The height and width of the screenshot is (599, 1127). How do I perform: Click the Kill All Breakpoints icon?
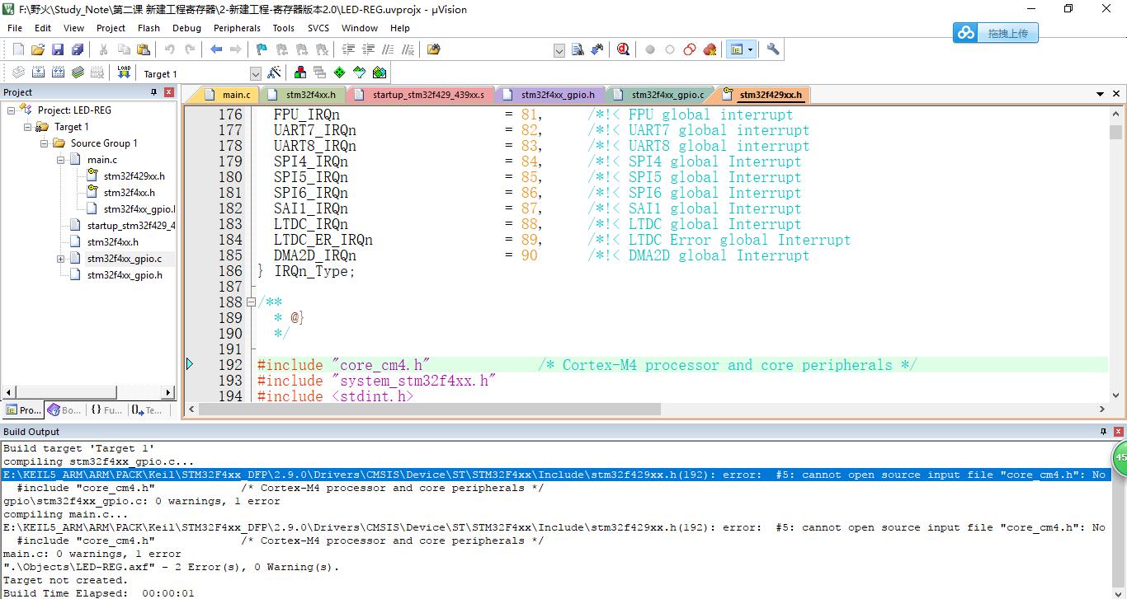pyautogui.click(x=710, y=49)
